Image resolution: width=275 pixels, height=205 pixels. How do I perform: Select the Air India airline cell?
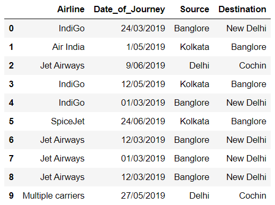[68, 47]
